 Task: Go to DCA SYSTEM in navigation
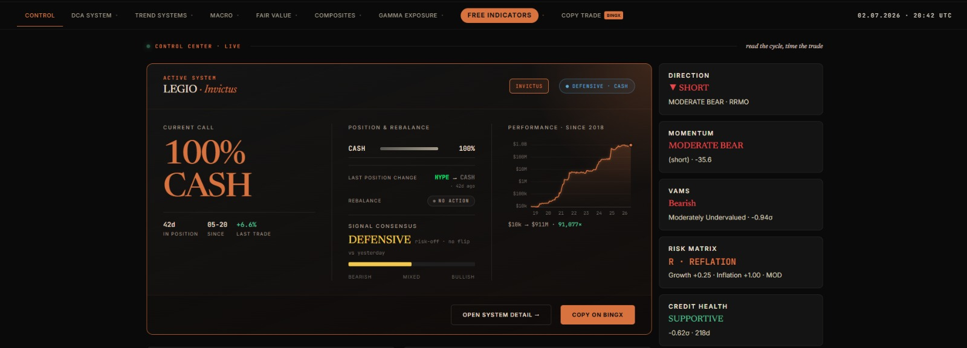click(91, 16)
